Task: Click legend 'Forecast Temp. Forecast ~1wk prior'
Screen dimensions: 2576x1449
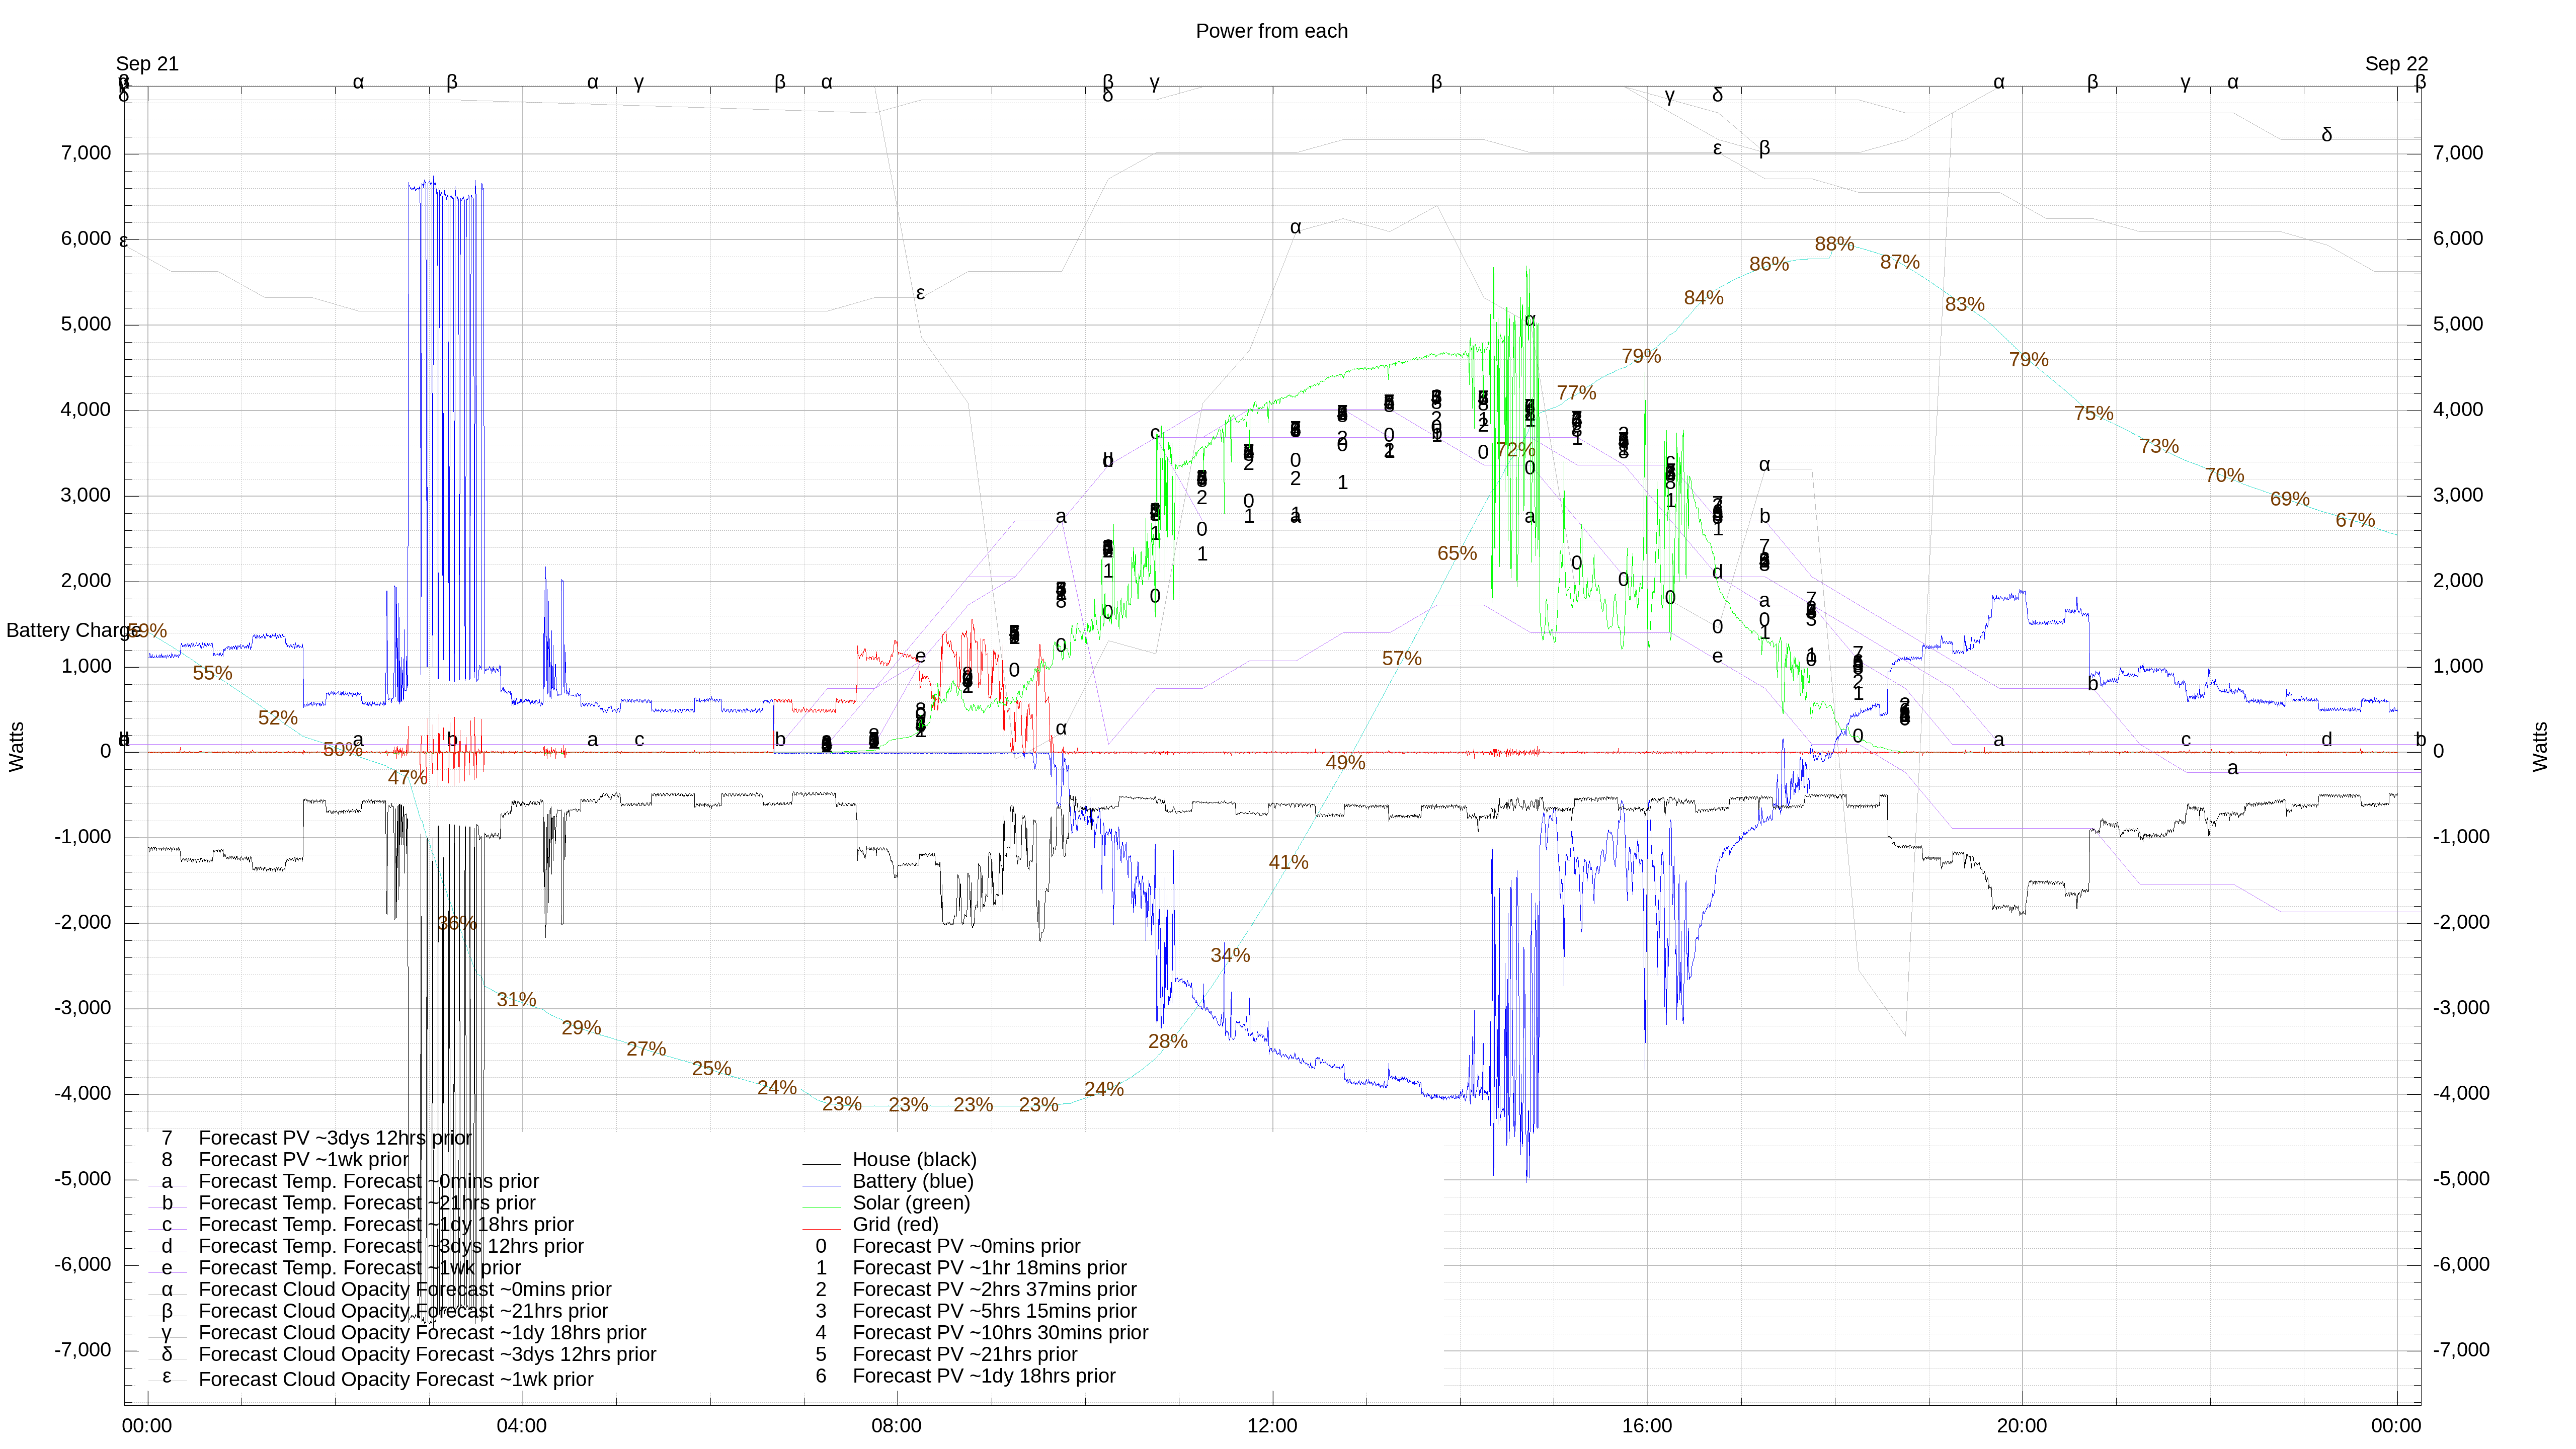Action: tap(360, 1268)
